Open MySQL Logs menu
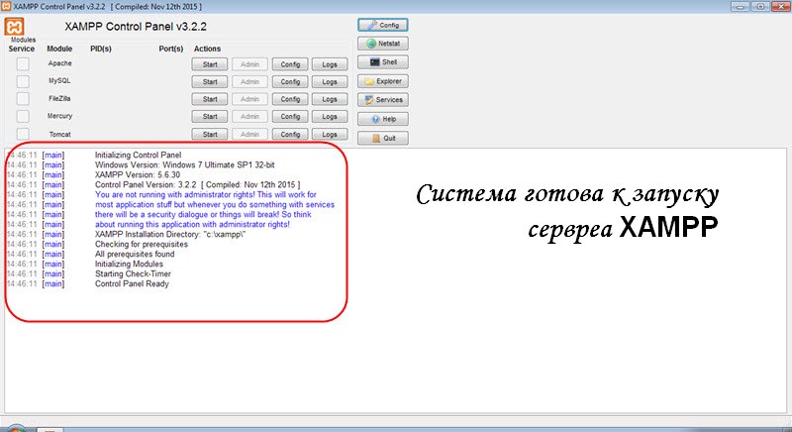 [x=330, y=82]
